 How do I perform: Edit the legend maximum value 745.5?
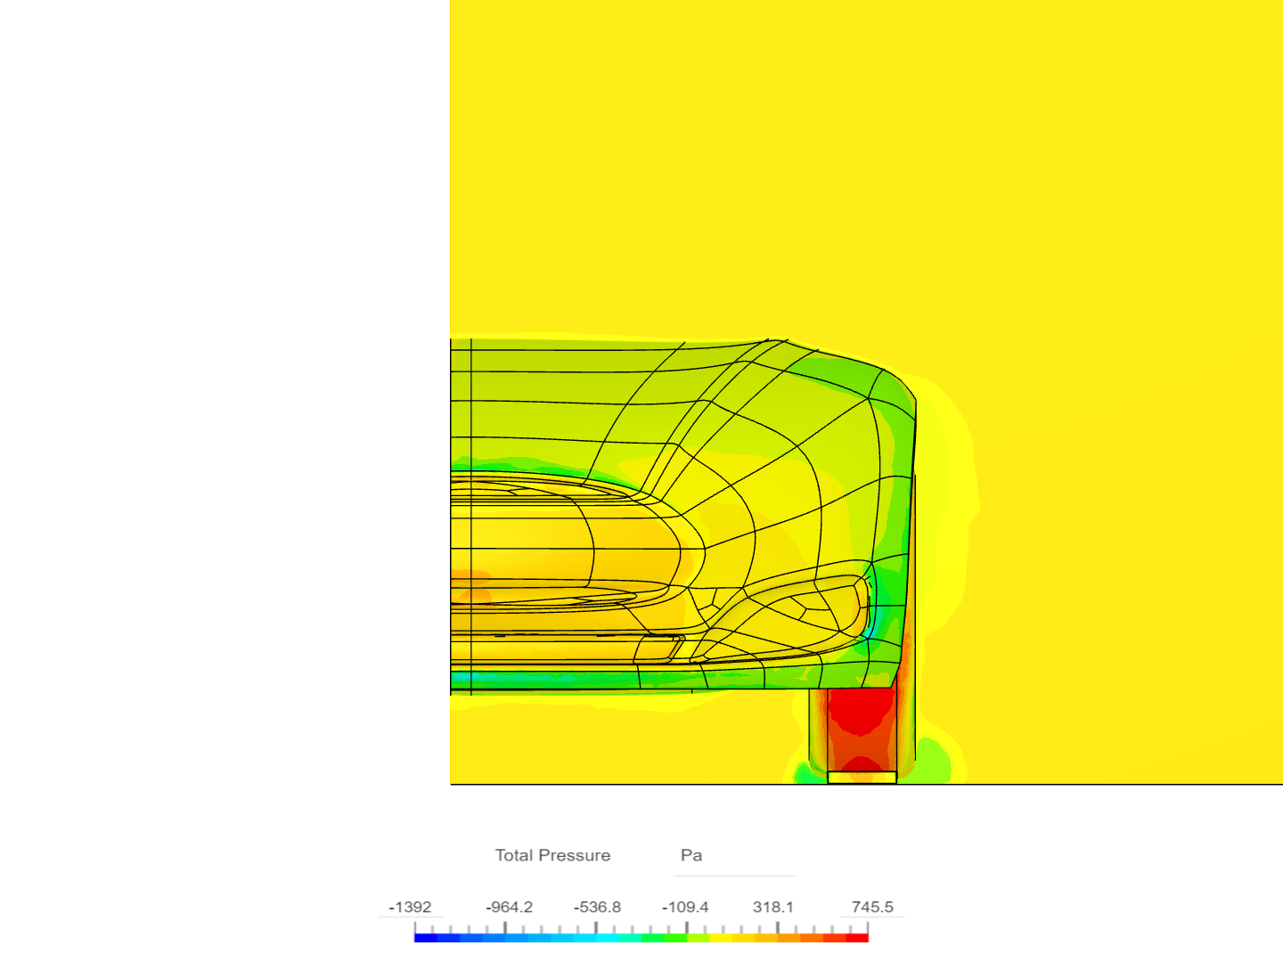pos(872,907)
